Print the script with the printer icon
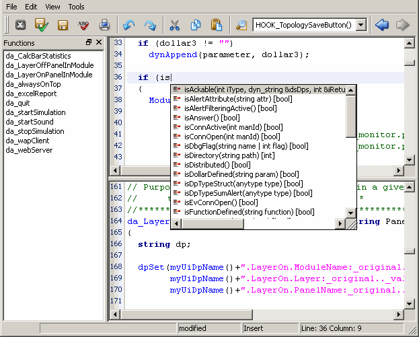The width and height of the screenshot is (419, 337). pyautogui.click(x=104, y=25)
